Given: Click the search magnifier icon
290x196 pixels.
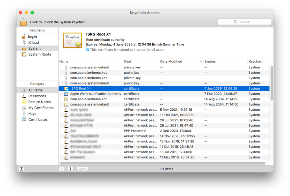Looking at the screenshot, I should (235, 22).
